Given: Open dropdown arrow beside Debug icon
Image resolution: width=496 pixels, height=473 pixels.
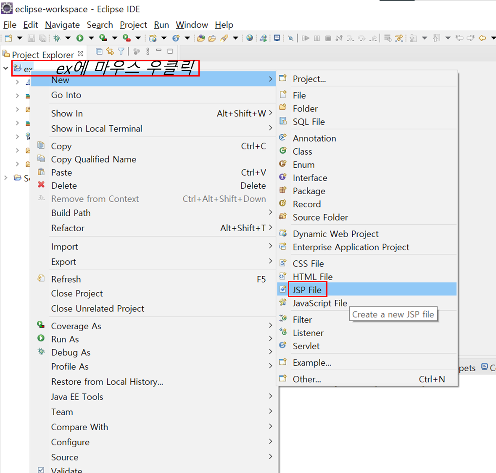Looking at the screenshot, I should 68,38.
